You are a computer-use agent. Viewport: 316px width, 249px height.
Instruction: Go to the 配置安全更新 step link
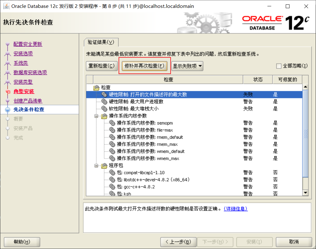pyautogui.click(x=28, y=44)
